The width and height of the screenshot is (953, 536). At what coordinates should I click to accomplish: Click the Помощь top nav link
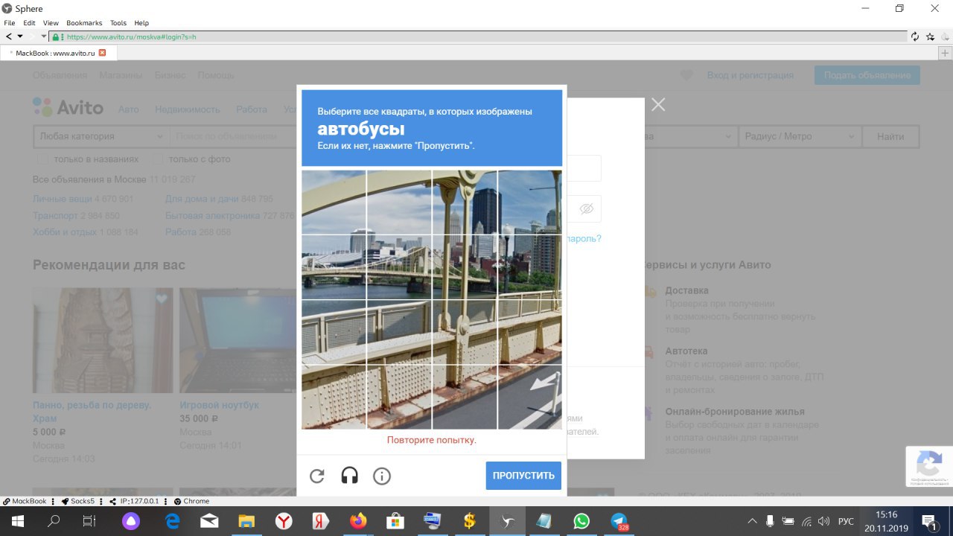[216, 75]
